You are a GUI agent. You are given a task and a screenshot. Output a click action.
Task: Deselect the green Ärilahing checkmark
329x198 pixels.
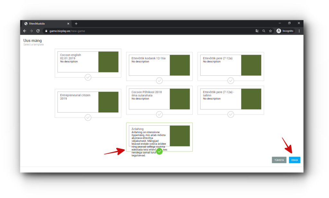coord(159,151)
